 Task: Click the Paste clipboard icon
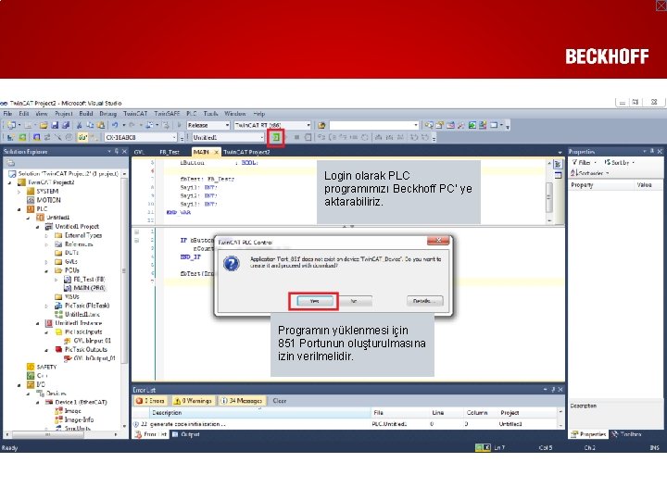click(101, 125)
